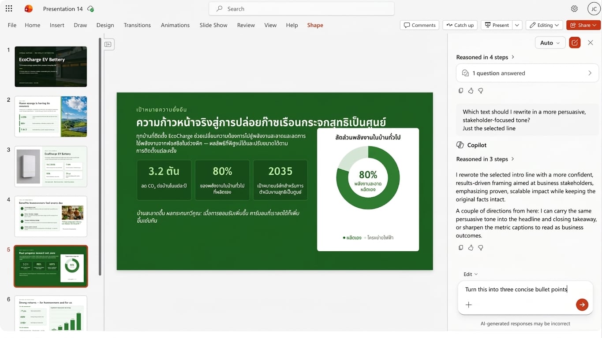This screenshot has height=338, width=602.
Task: Open the File menu
Action: 12,25
